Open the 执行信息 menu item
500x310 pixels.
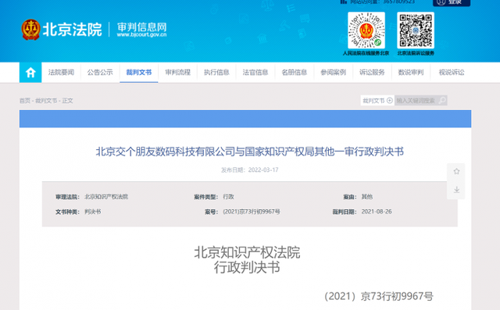[216, 73]
